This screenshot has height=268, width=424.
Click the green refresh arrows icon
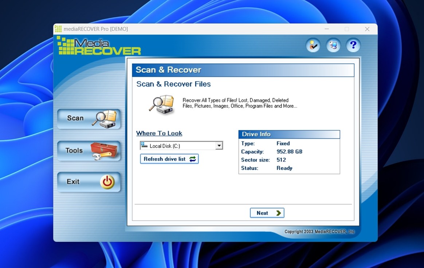[194, 159]
